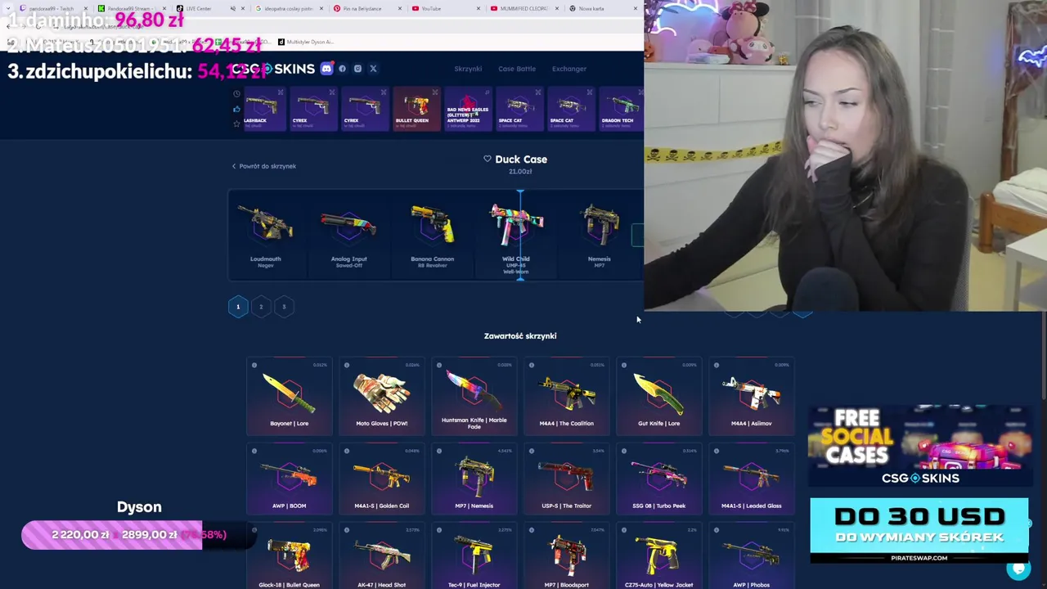Image resolution: width=1047 pixels, height=589 pixels.
Task: Select Analog Input Sawed-Off in roll strip
Action: click(348, 236)
